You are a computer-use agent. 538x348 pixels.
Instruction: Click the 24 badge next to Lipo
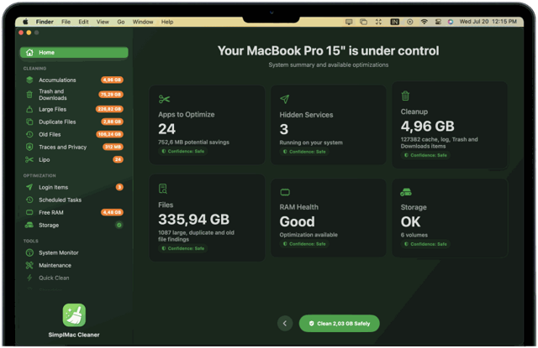tap(118, 159)
